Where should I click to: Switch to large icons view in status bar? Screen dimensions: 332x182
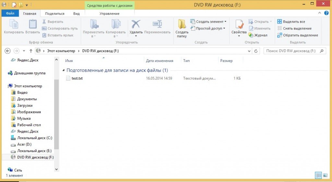tap(325, 175)
